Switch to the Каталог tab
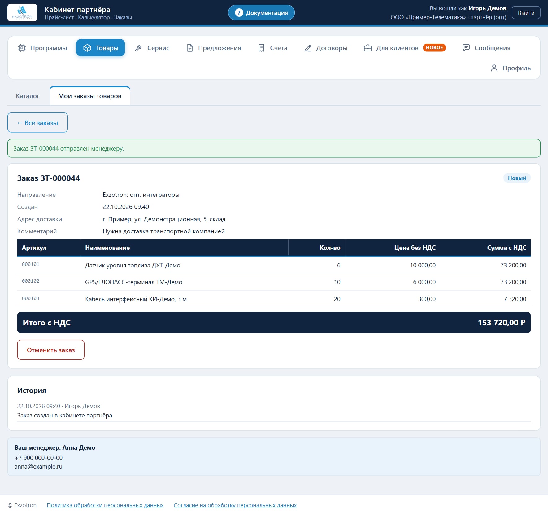Screen dimensions: 548x515 [x=28, y=96]
